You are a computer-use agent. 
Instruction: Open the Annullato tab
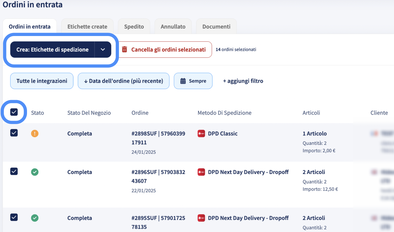[x=173, y=27]
